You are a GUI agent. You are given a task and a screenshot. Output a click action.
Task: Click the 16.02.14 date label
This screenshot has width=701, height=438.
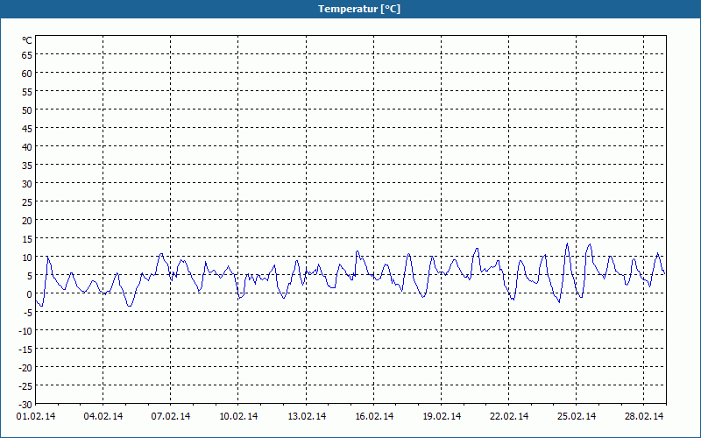pos(374,416)
